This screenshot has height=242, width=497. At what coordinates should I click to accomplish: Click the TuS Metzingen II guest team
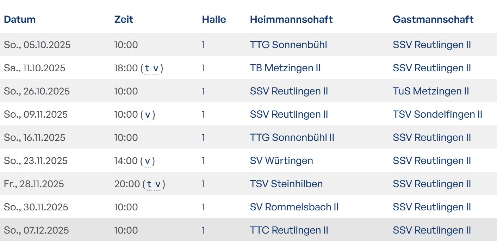tap(430, 91)
